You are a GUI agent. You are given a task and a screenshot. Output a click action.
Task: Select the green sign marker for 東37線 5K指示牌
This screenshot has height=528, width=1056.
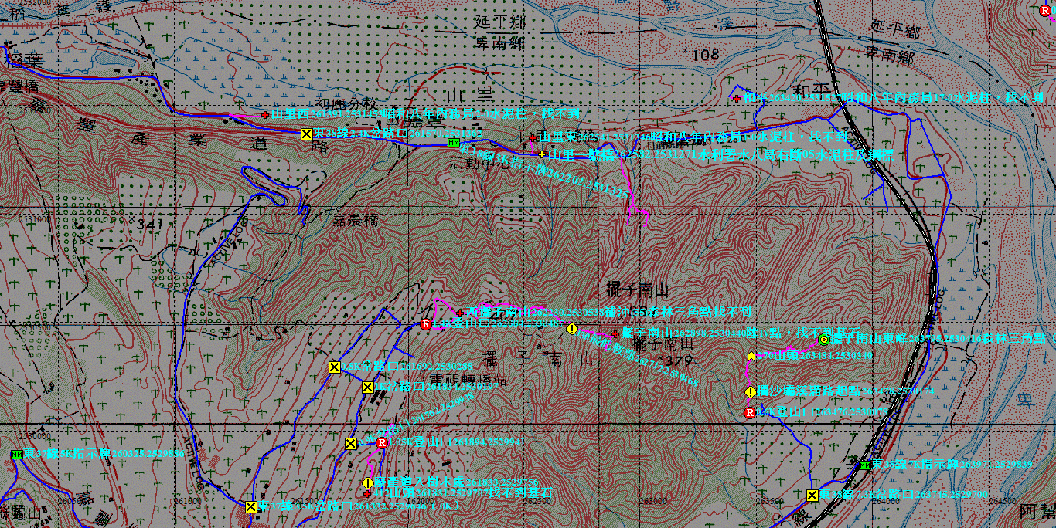point(17,454)
